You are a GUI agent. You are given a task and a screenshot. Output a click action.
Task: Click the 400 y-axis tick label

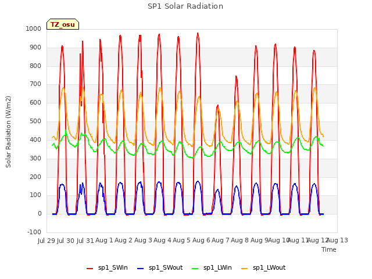(x=35, y=139)
